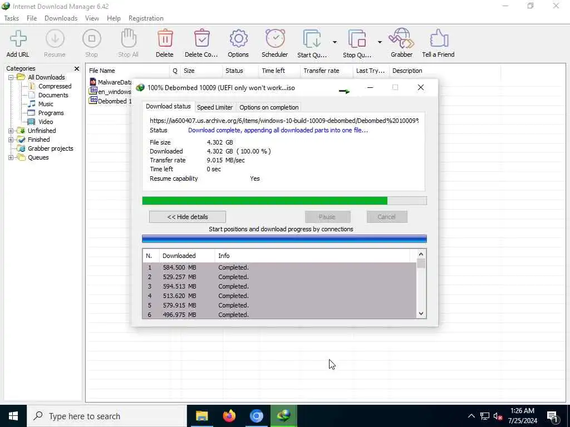Click the Size column header

click(x=202, y=71)
